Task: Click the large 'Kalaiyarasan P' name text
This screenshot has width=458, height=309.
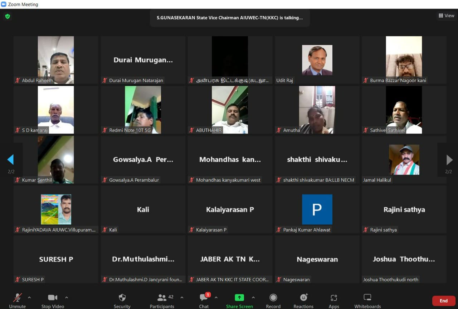Action: click(x=230, y=209)
